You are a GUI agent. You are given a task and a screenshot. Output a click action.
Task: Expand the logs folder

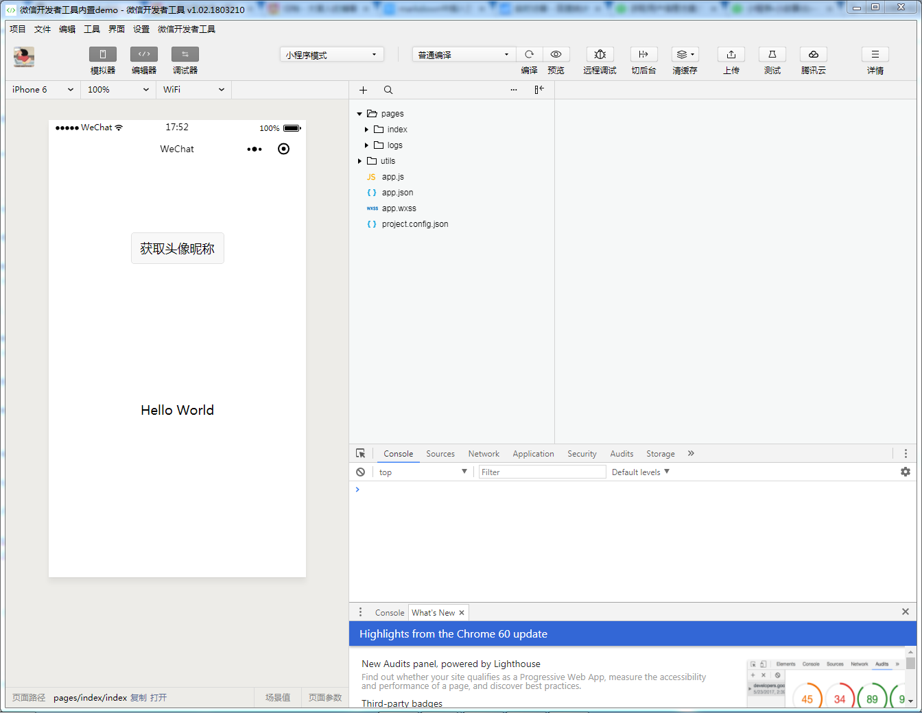coord(366,145)
